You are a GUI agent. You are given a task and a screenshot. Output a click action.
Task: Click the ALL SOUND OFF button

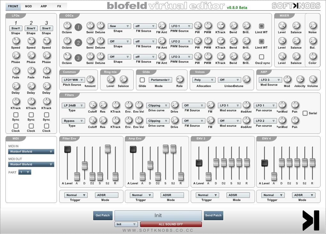coord(171,224)
